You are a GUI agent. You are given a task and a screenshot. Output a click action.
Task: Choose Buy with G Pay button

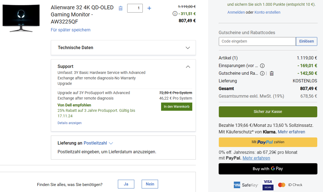[x=268, y=169]
